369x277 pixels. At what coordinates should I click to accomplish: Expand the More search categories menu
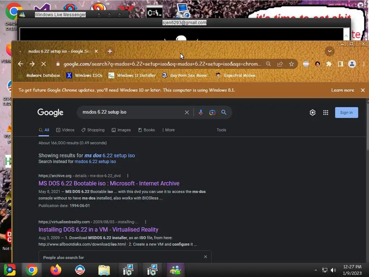(x=168, y=130)
